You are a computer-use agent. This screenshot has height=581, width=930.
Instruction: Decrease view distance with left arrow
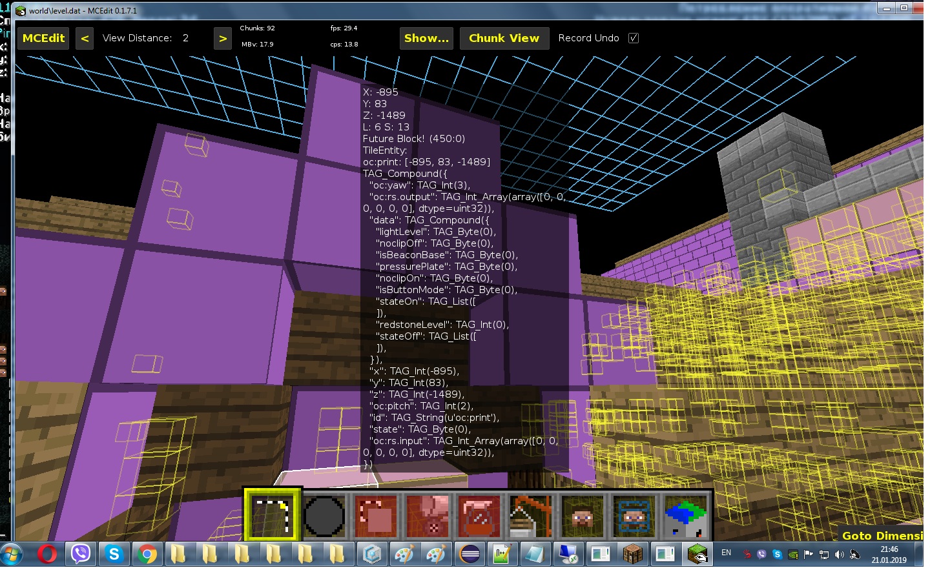[85, 38]
